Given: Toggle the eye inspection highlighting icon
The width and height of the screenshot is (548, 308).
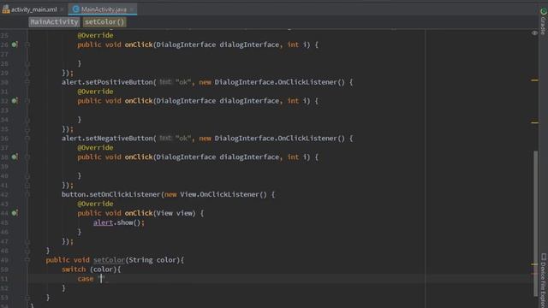Looking at the screenshot, I should click(x=534, y=33).
